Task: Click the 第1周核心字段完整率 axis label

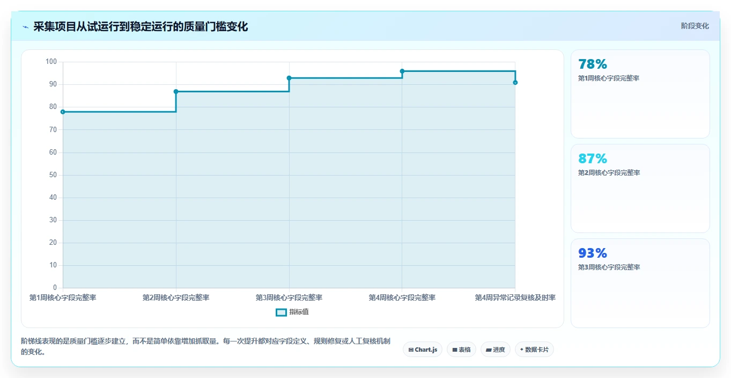Action: coord(63,297)
